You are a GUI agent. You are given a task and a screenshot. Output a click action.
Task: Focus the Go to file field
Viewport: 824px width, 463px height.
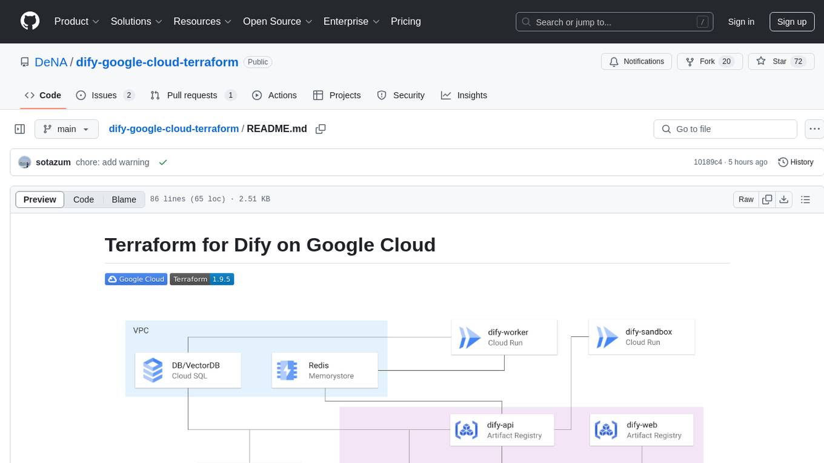[x=725, y=129]
